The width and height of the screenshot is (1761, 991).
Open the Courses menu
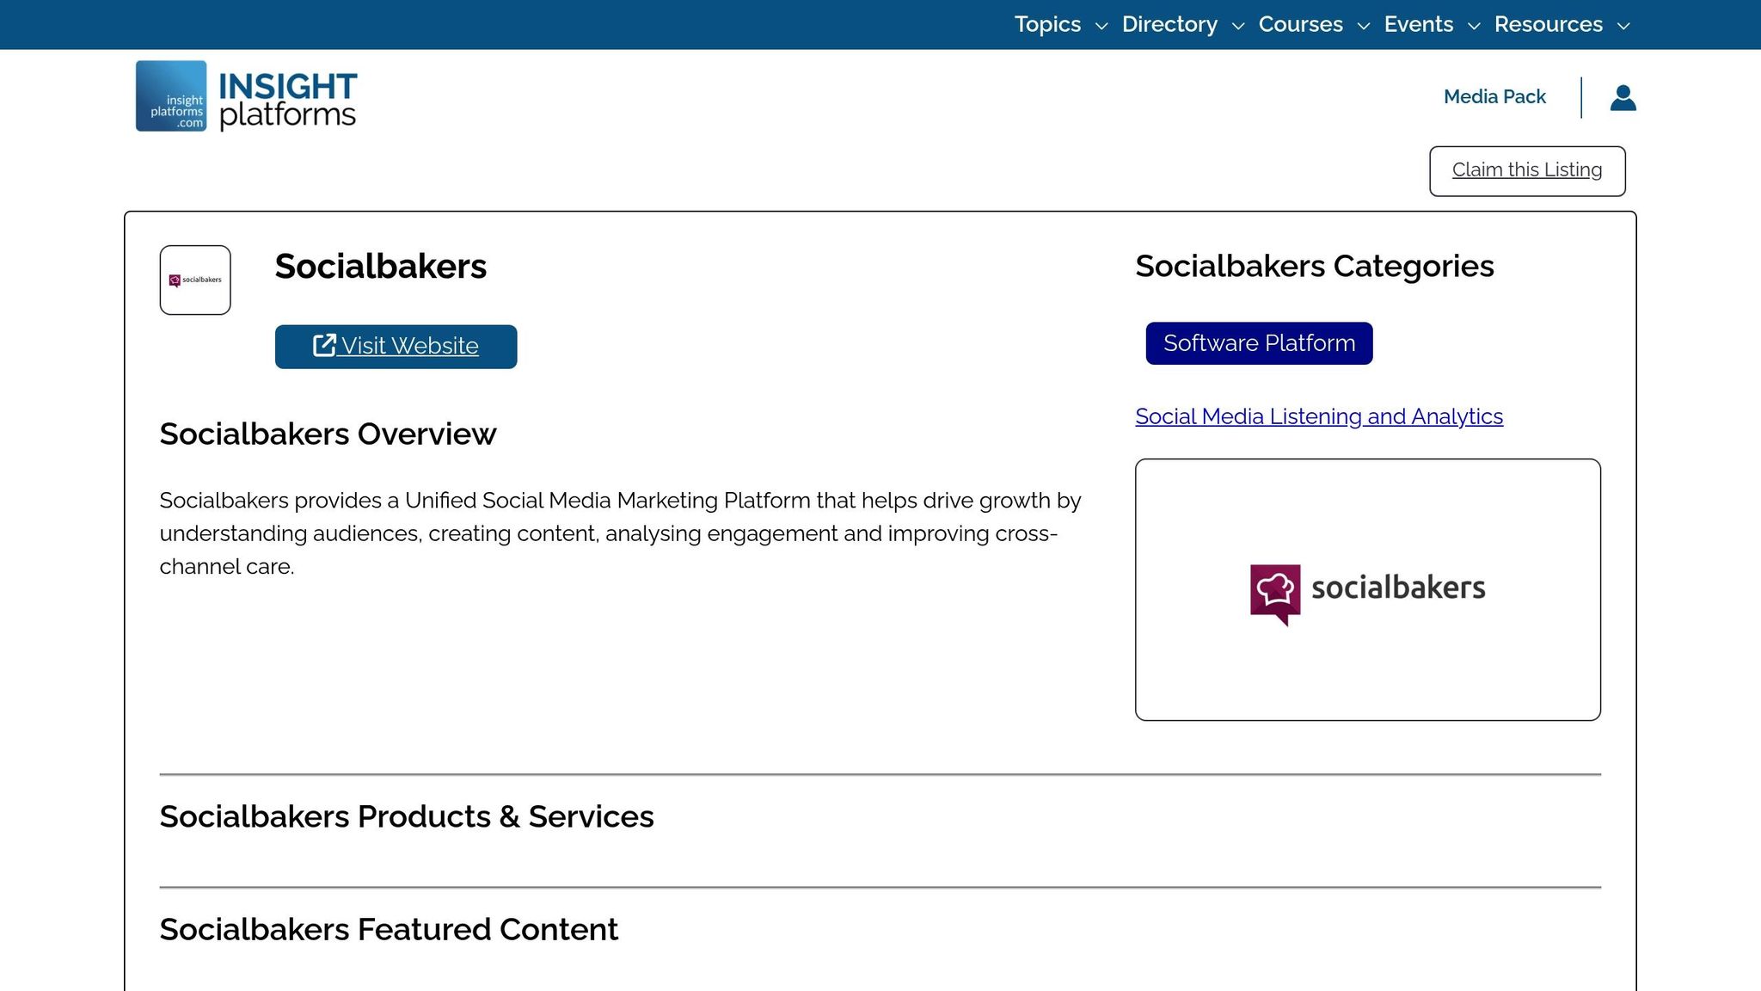coord(1300,24)
